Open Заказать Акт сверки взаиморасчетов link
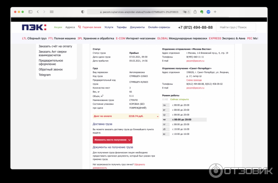278x183 pixels. click(x=52, y=53)
